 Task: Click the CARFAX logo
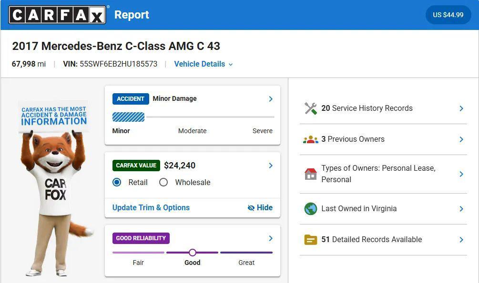tap(57, 15)
